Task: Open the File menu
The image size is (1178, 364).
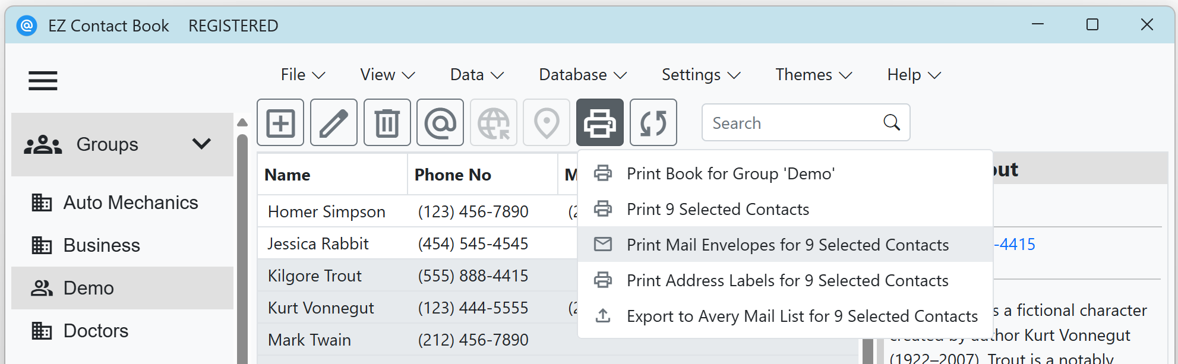Action: click(x=303, y=75)
